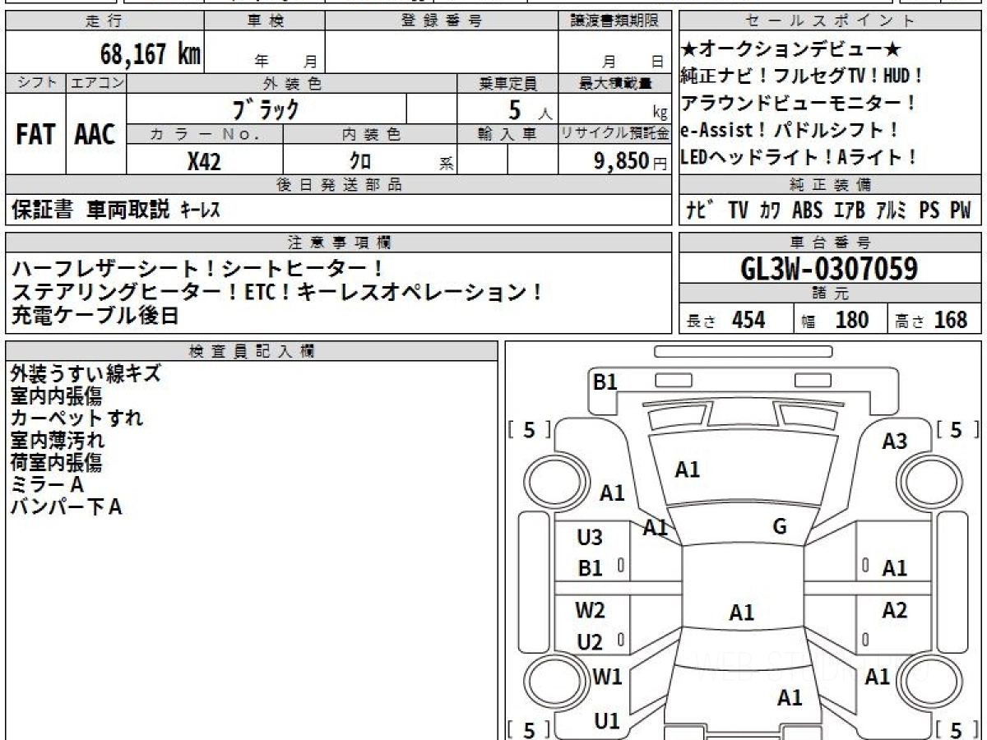Select the AAC air conditioner value
This screenshot has height=740, width=987.
pos(95,135)
